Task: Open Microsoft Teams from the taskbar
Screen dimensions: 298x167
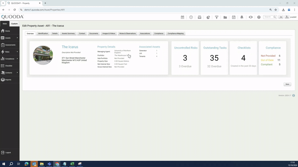Action: pos(50,164)
